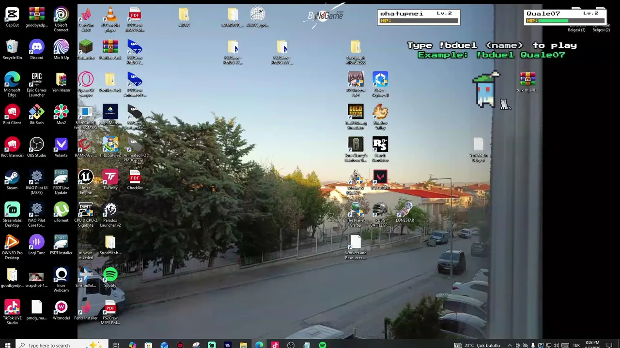Select the Unreal Engine icon
620x348 pixels.
pyautogui.click(x=86, y=182)
